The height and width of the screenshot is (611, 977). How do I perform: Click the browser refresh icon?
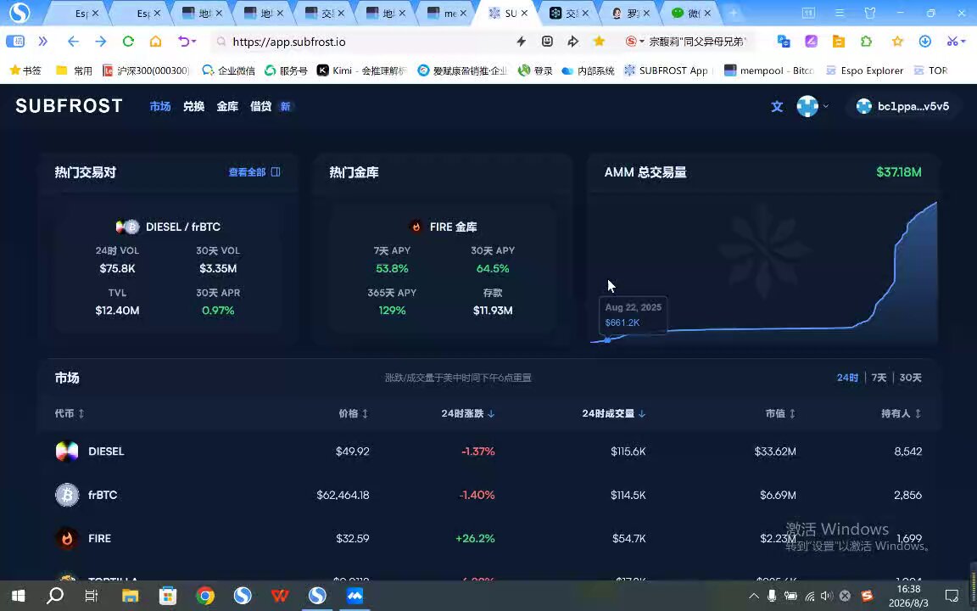pos(128,42)
